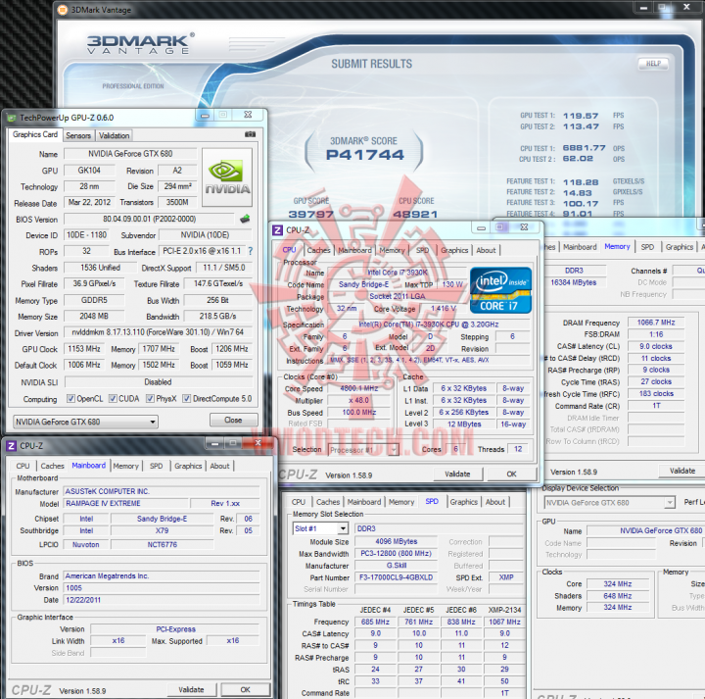Screen dimensions: 705x699
Task: Open CPU tab in CPU-Z Mainboard window
Action: (x=23, y=466)
